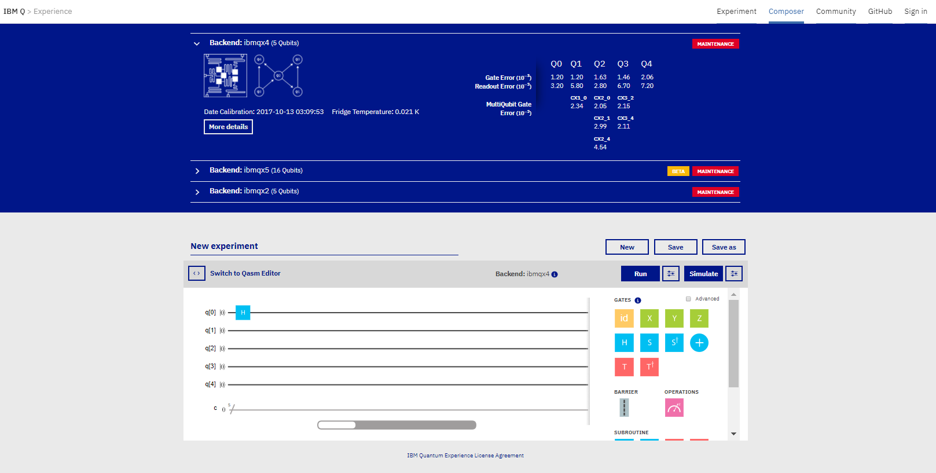Select the X gate
Image resolution: width=936 pixels, height=473 pixels.
[x=649, y=318]
